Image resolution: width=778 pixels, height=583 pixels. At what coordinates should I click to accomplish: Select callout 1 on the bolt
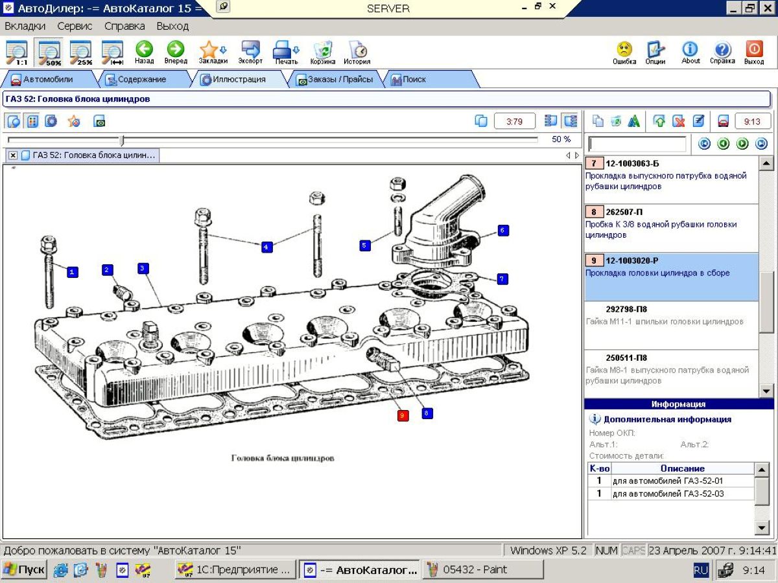pos(73,273)
